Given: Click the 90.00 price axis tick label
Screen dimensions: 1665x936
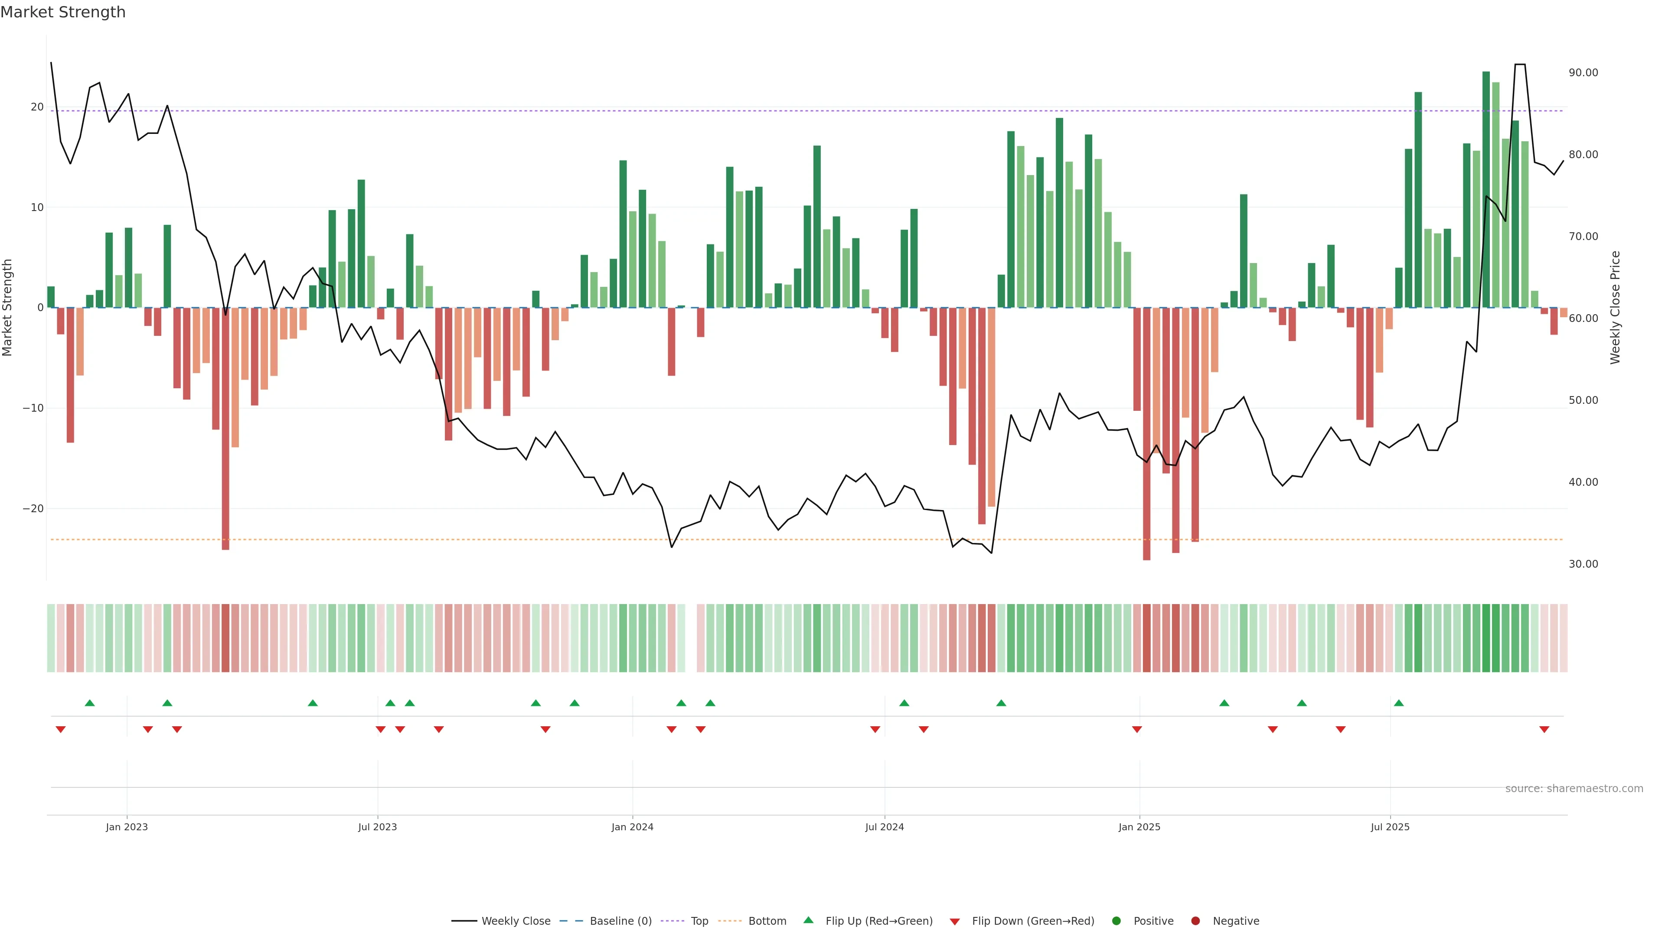Looking at the screenshot, I should (x=1583, y=73).
